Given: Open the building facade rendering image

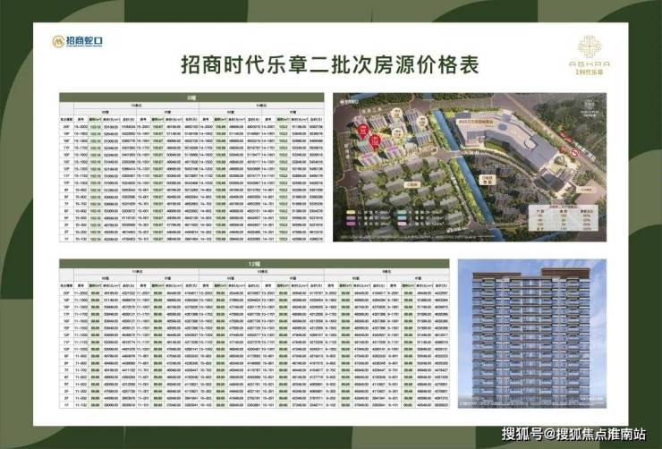Looking at the screenshot, I should (532, 334).
